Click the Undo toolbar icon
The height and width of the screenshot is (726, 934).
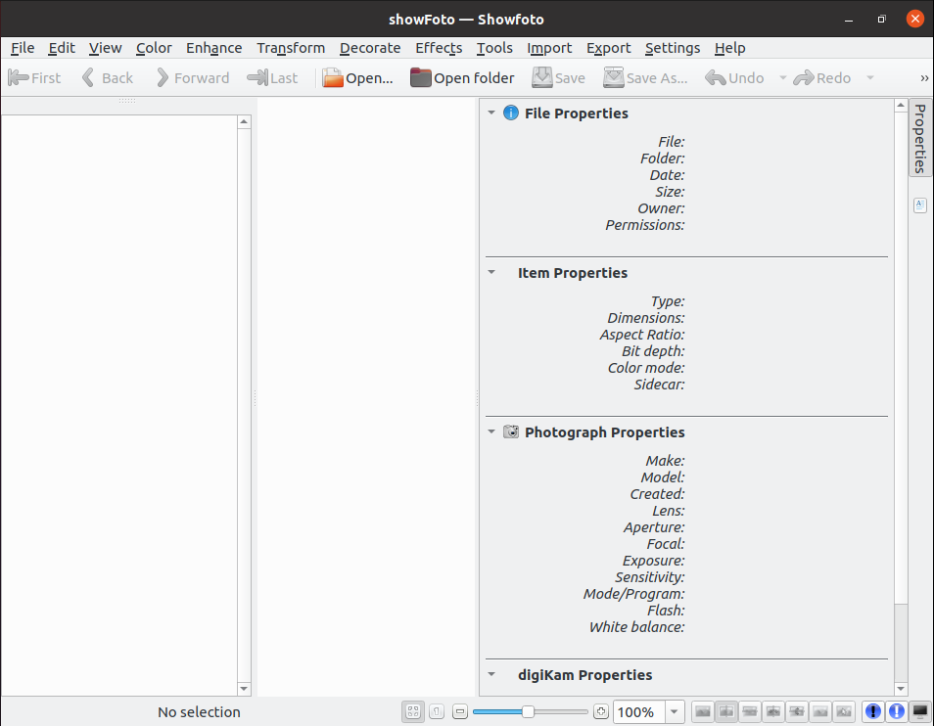pyautogui.click(x=717, y=77)
